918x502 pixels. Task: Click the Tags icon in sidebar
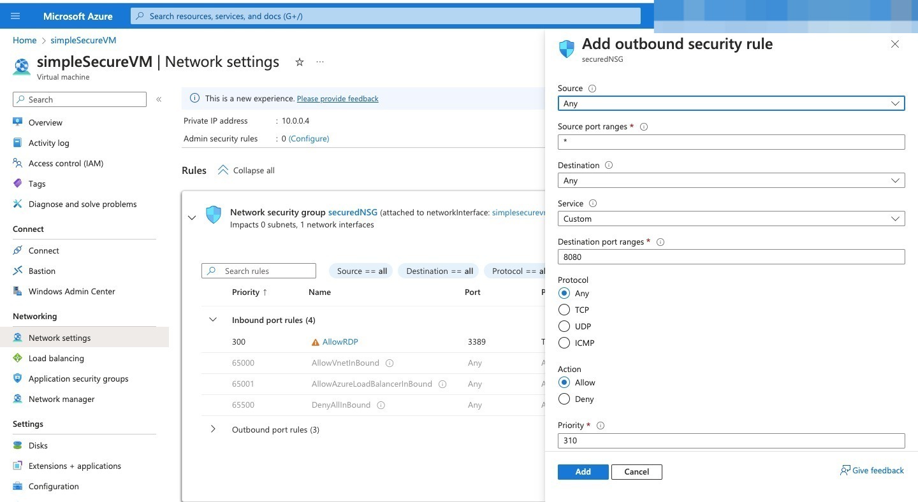tap(18, 183)
